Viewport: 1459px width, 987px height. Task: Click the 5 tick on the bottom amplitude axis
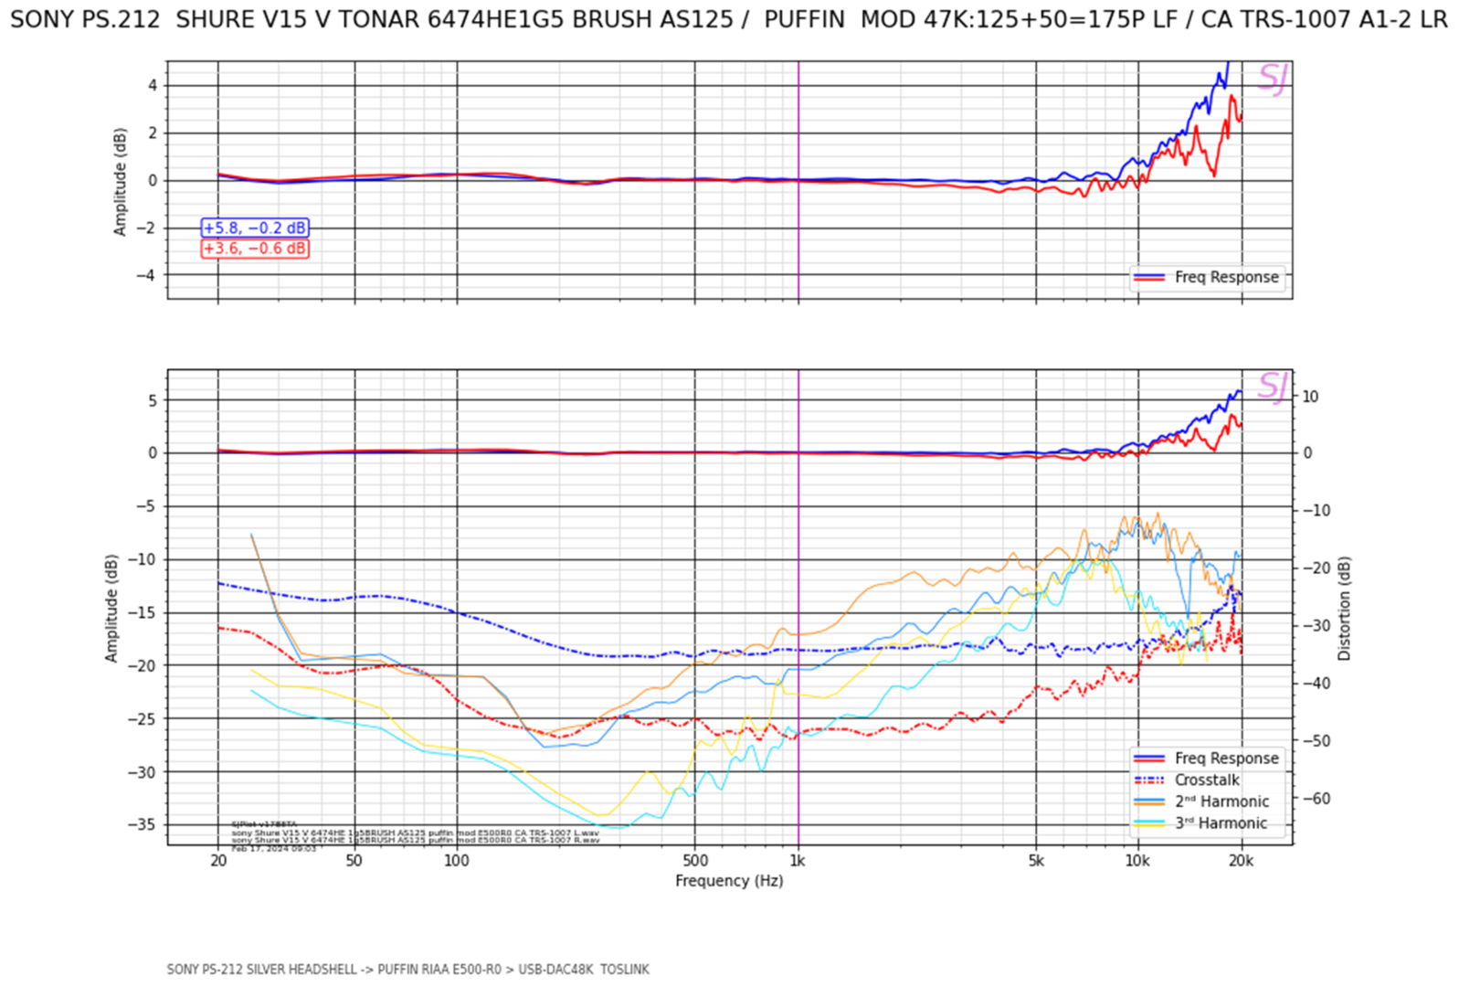(x=153, y=400)
